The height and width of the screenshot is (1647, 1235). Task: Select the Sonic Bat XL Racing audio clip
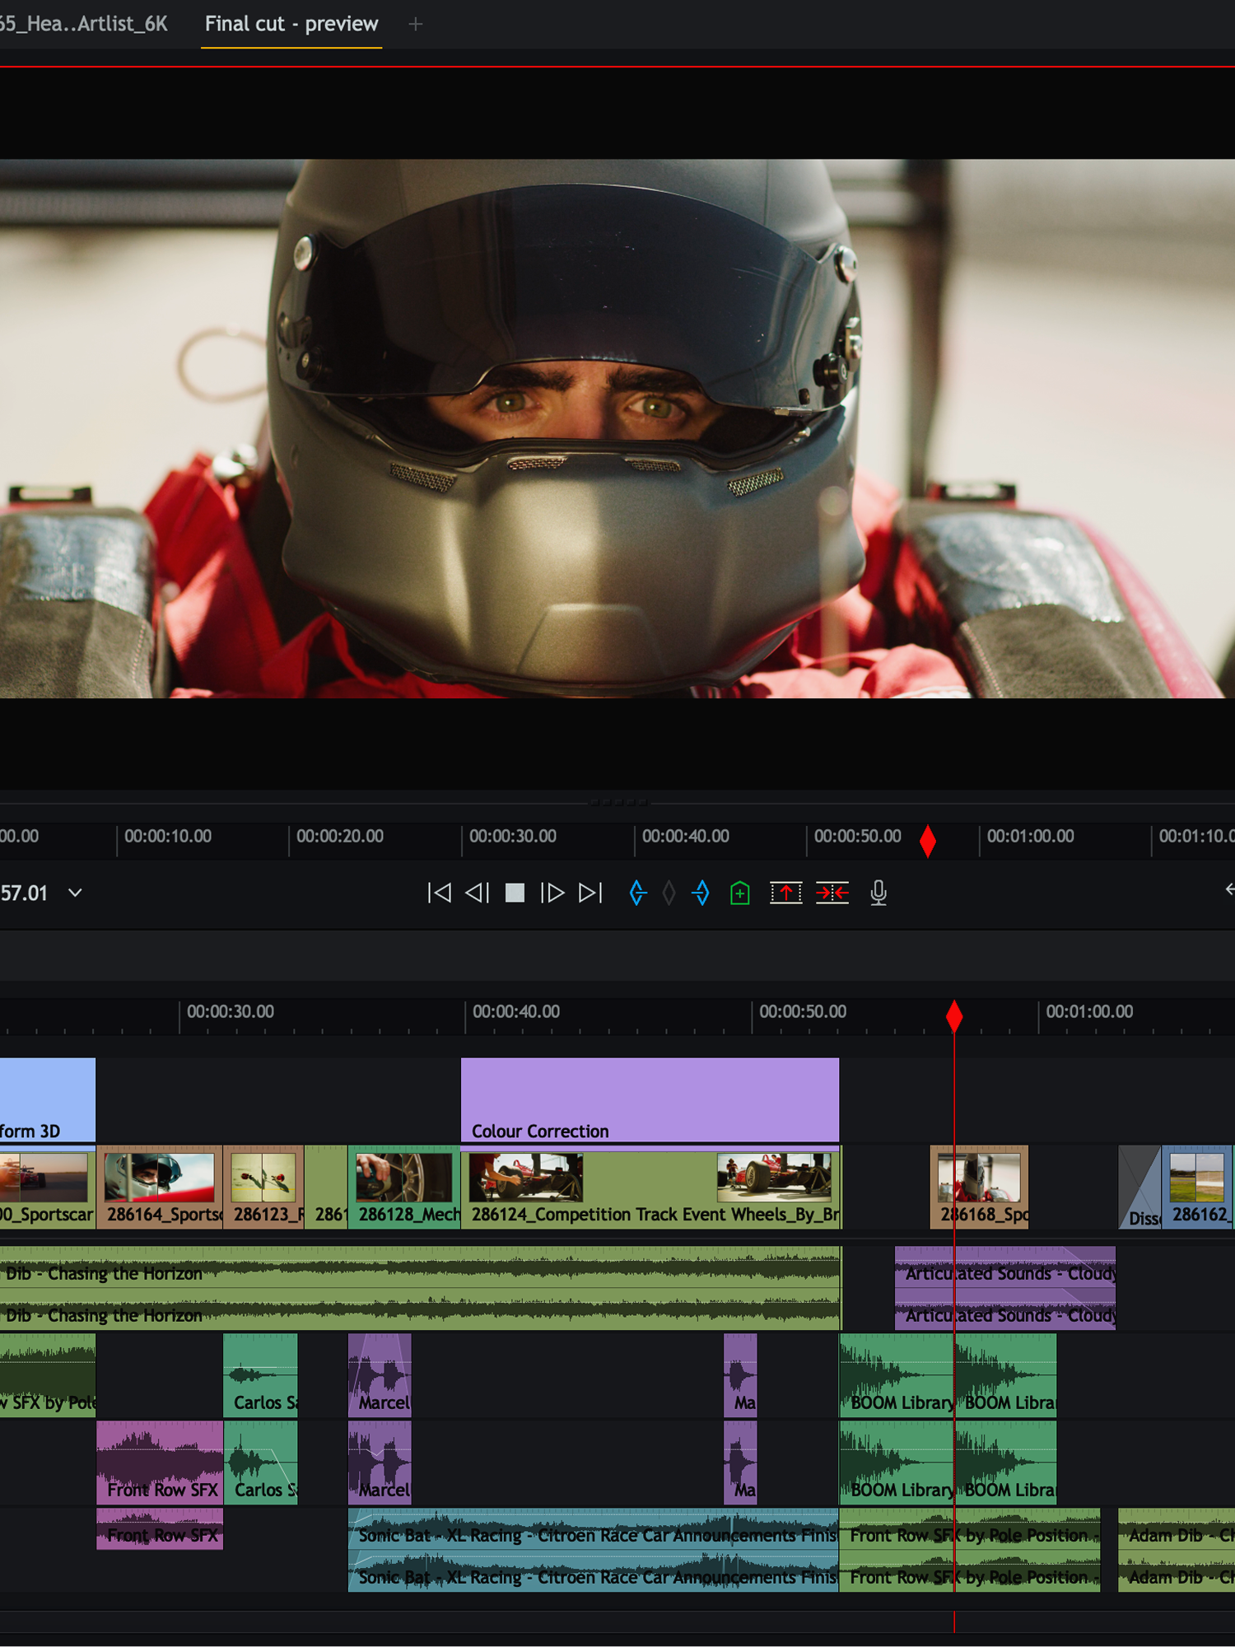click(593, 1550)
